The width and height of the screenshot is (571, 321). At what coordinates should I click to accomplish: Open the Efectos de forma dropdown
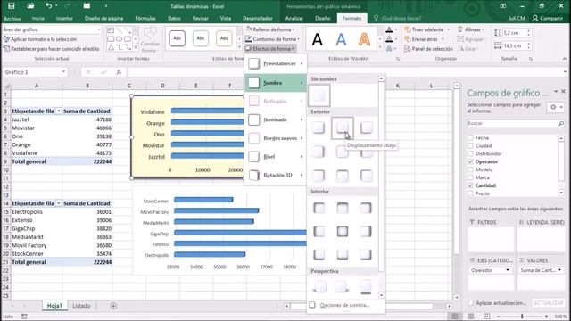click(x=269, y=48)
